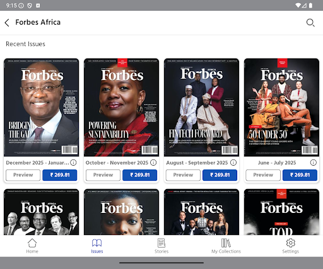Open the 30 Under 30 cover
This screenshot has width=323, height=269.
[281, 107]
